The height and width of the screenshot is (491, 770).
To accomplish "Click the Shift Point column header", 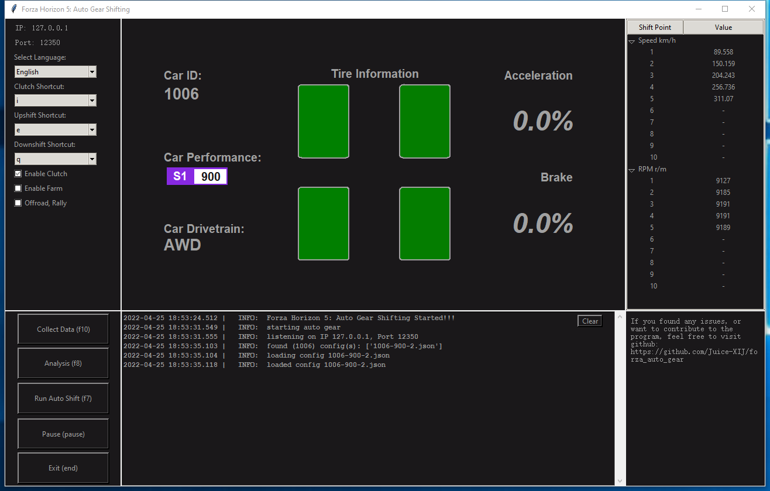I will pos(655,27).
